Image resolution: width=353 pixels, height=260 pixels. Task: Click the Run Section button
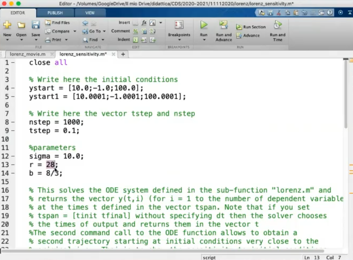click(251, 27)
